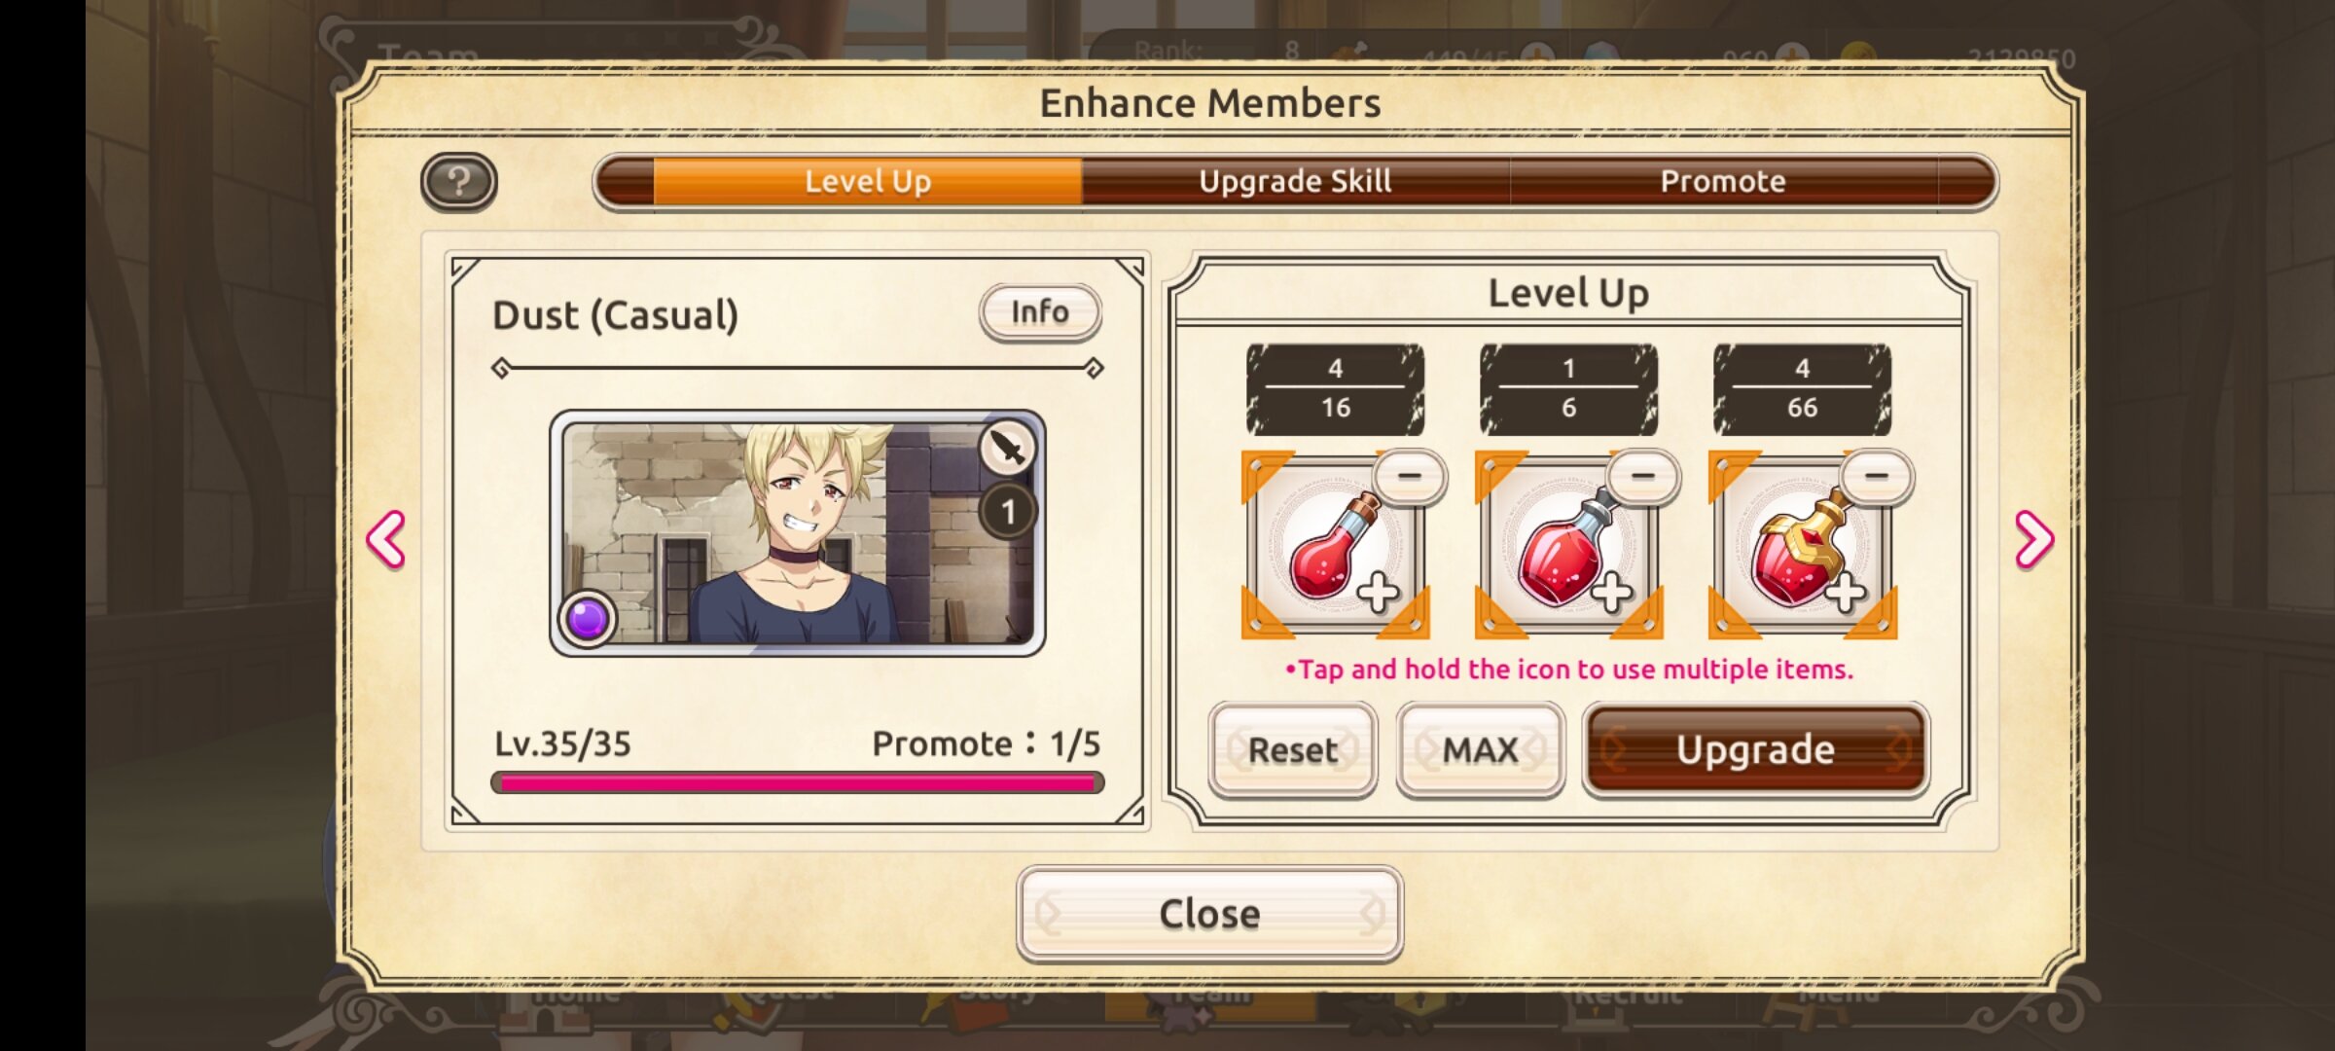The width and height of the screenshot is (2335, 1051).
Task: Select the Level Up tab
Action: click(868, 182)
